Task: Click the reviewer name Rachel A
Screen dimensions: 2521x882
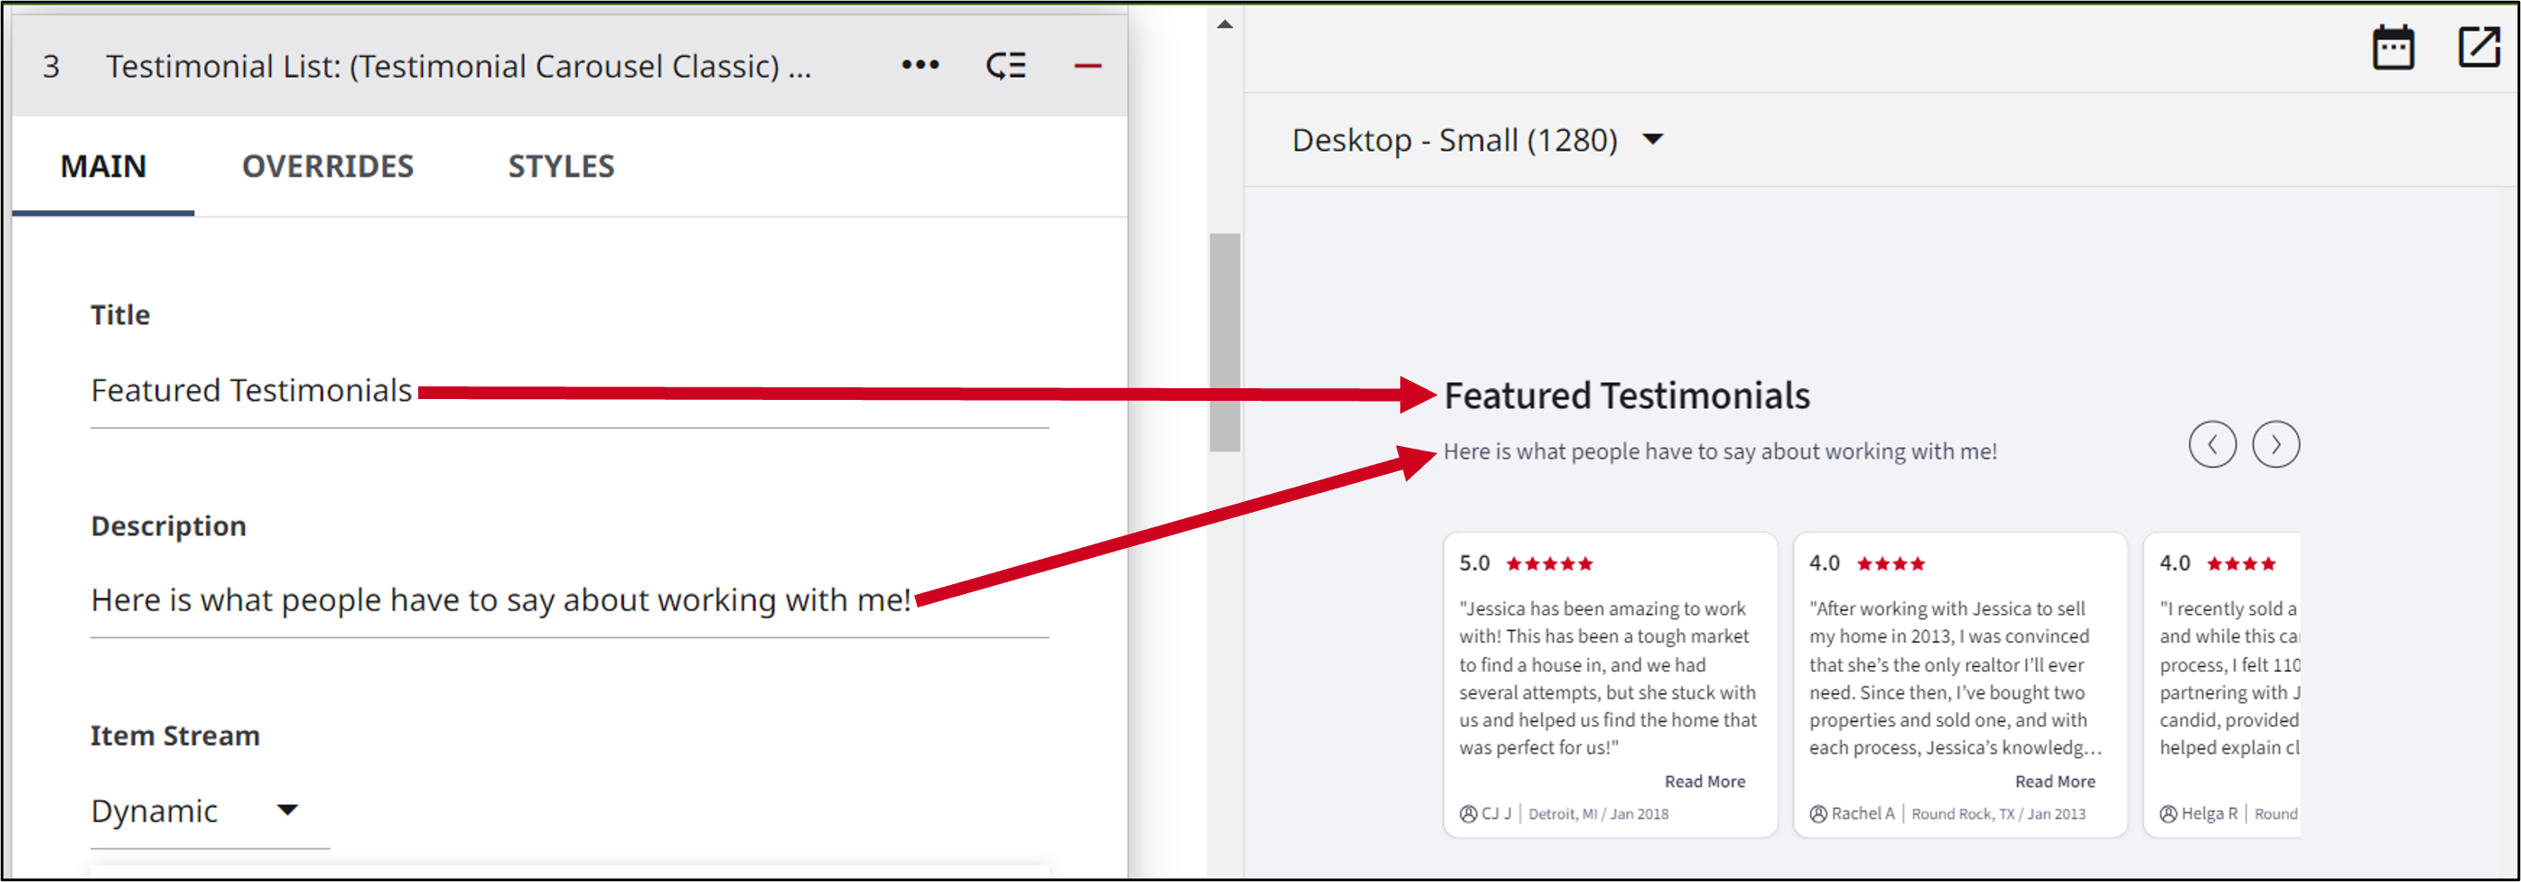Action: coord(1863,813)
